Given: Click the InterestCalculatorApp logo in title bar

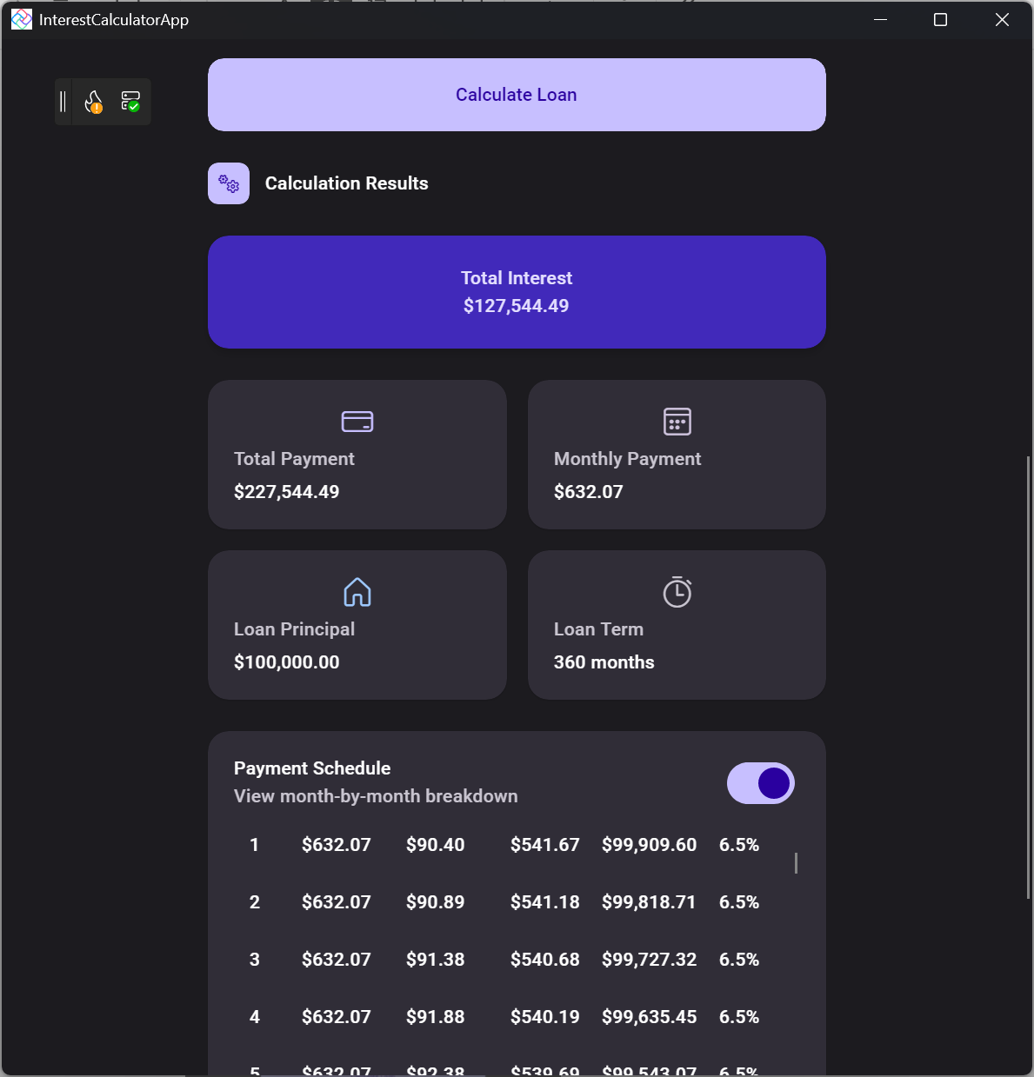Looking at the screenshot, I should pos(22,20).
